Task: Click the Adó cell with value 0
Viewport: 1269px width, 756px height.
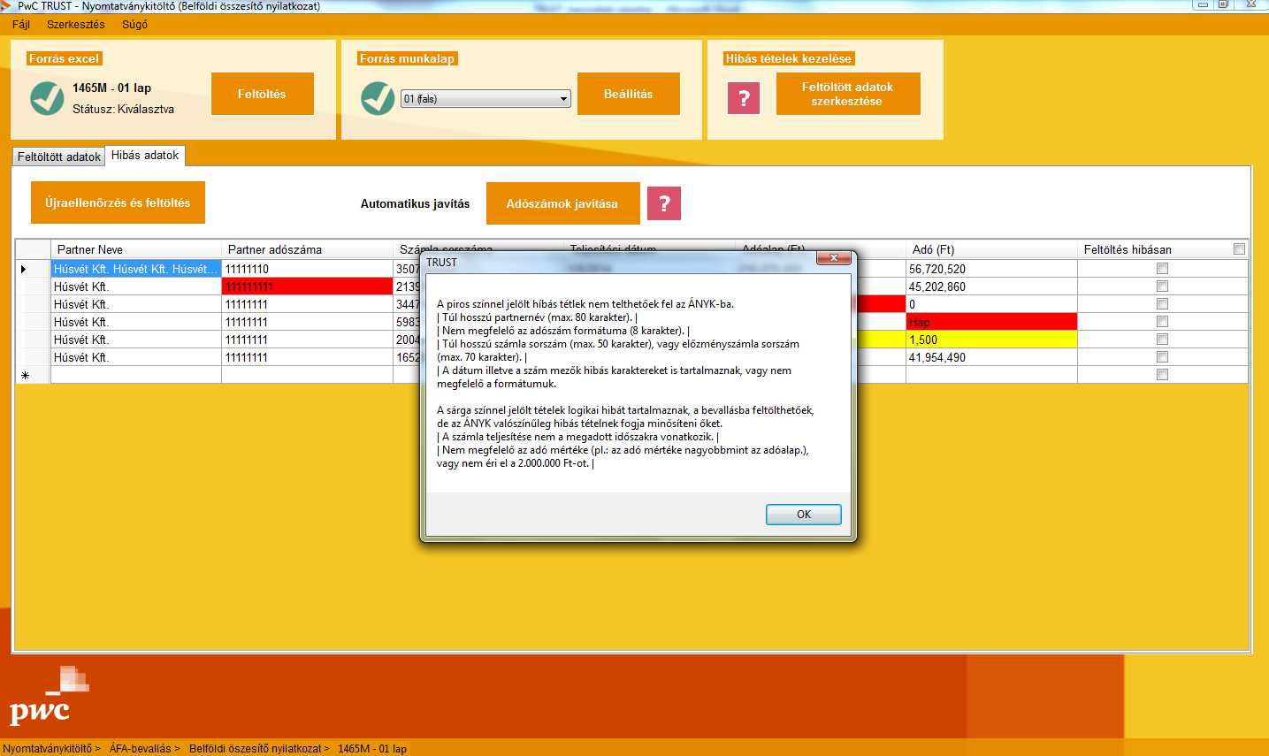Action: [x=991, y=304]
